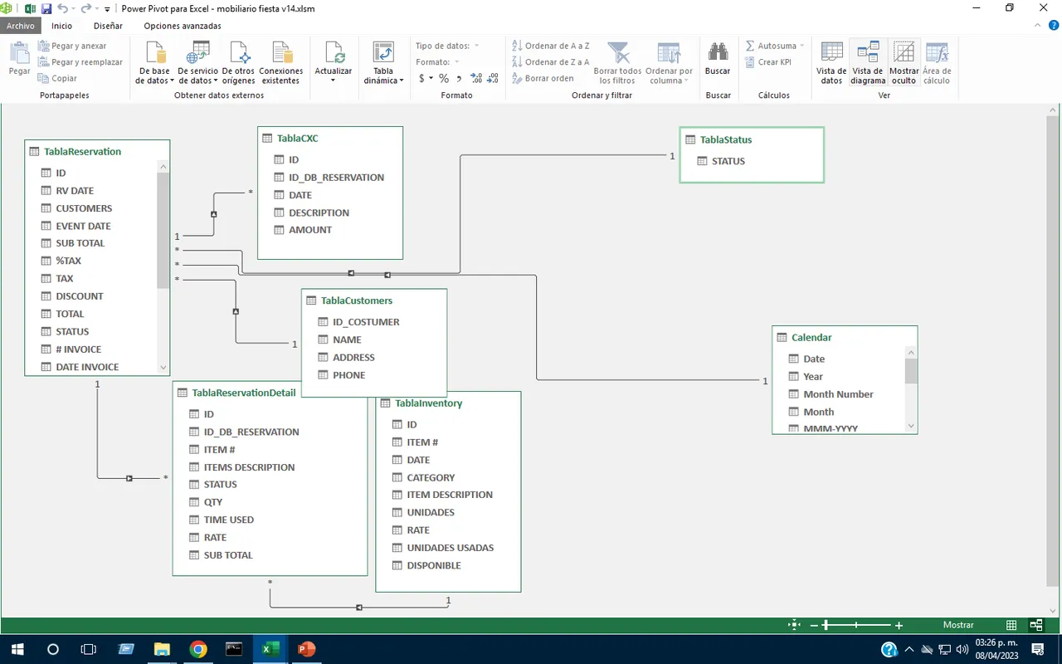The width and height of the screenshot is (1062, 664).
Task: Toggle Área de cálculo
Action: click(937, 63)
